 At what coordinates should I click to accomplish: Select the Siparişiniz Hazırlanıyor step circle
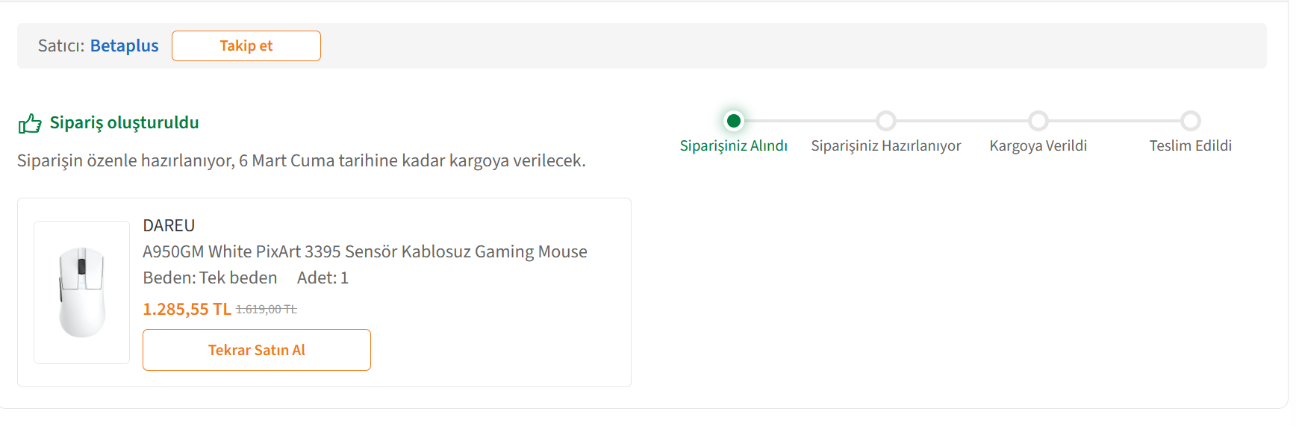pos(886,121)
